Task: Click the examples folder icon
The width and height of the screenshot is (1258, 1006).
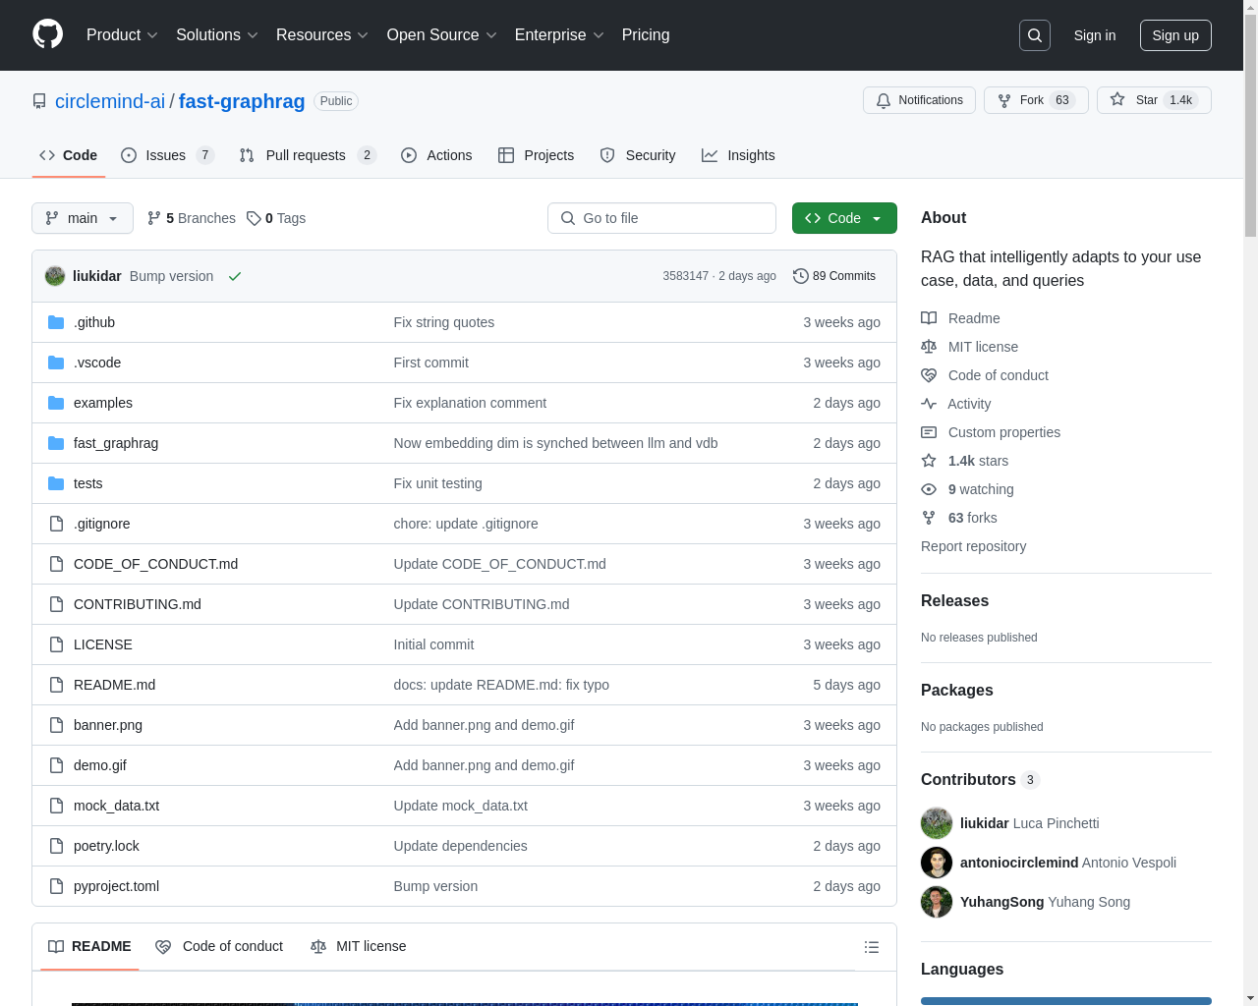Action: click(56, 403)
